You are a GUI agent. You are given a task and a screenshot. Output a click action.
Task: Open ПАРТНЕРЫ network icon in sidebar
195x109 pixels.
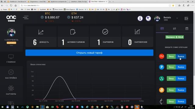tap(11, 88)
